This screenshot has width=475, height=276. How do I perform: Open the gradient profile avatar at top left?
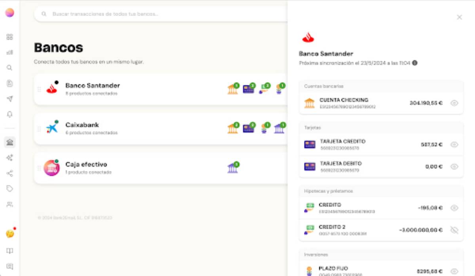pyautogui.click(x=10, y=13)
